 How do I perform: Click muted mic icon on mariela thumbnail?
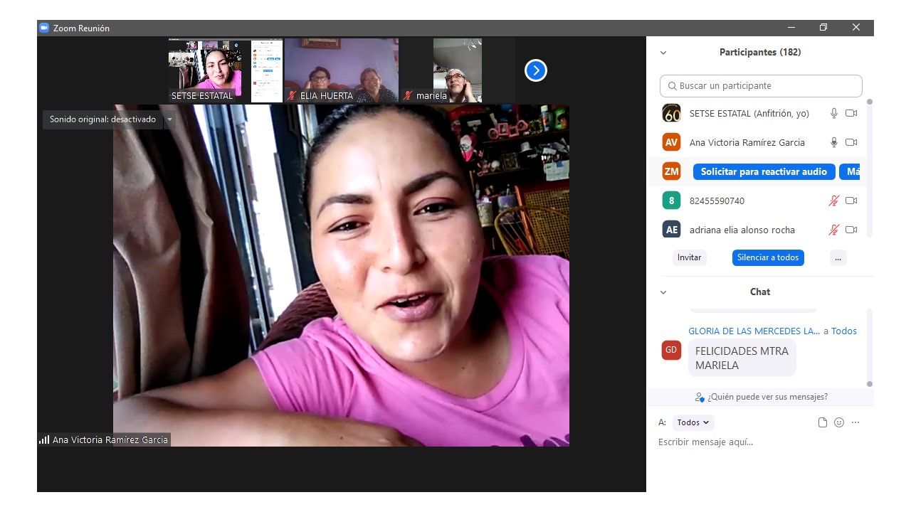pyautogui.click(x=408, y=95)
